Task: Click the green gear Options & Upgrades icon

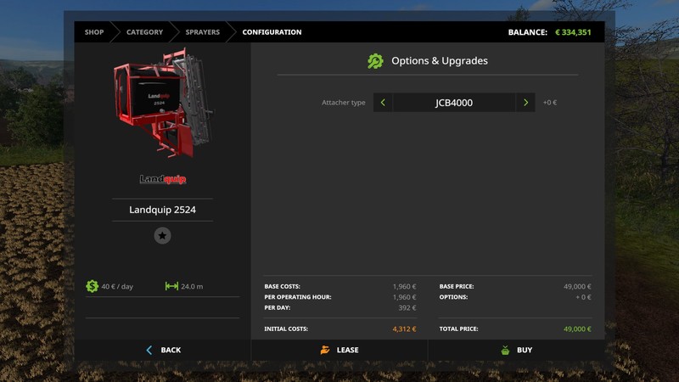Action: coord(375,61)
